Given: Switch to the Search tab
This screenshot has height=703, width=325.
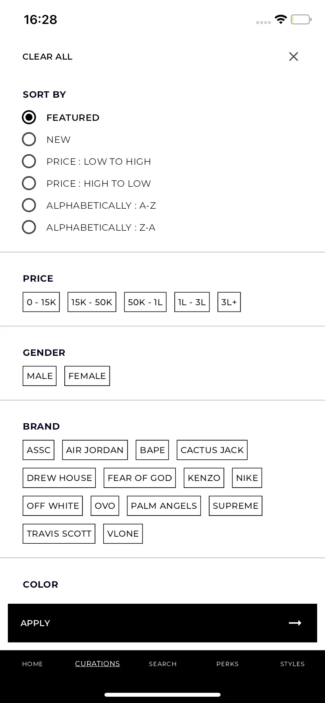Looking at the screenshot, I should coord(162,664).
